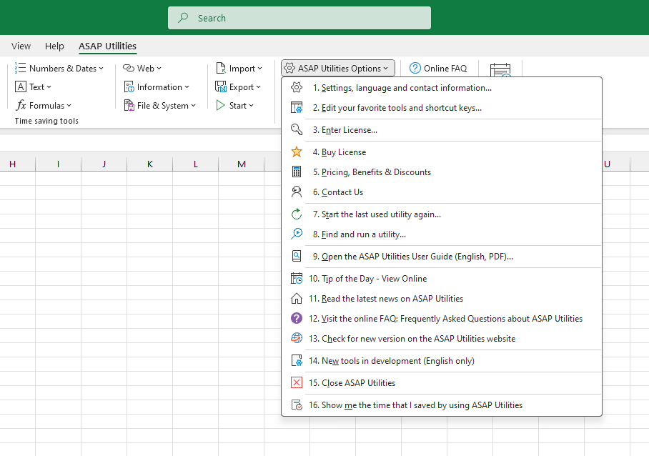Select the ASAP Utilities ribbon tab
This screenshot has height=456, width=649.
pyautogui.click(x=108, y=46)
